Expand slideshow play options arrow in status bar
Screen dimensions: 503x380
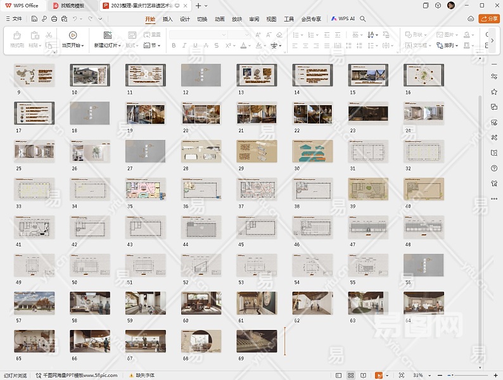pos(388,376)
